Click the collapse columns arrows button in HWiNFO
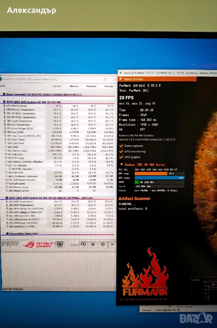Image resolution: width=217 pixels, height=328 pixels. (x=14, y=244)
